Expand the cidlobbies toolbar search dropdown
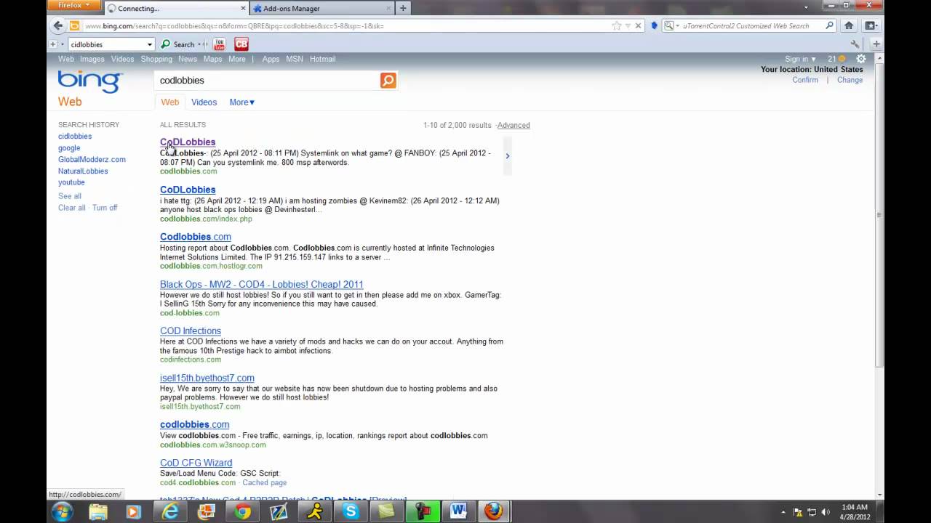The image size is (931, 523). pos(149,44)
